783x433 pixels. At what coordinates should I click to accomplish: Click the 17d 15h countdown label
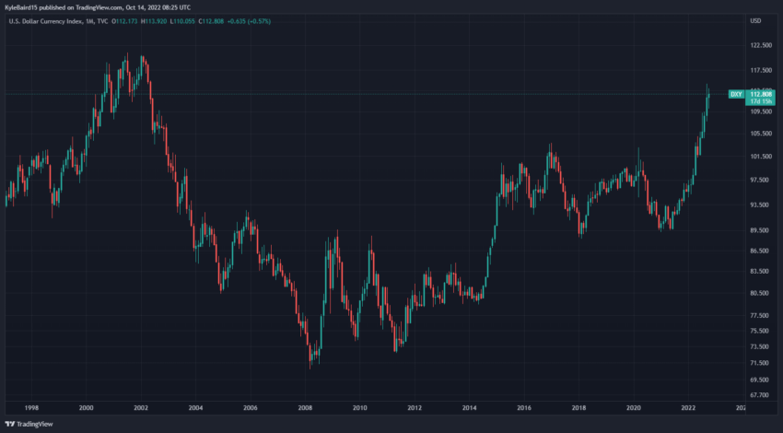[x=761, y=101]
